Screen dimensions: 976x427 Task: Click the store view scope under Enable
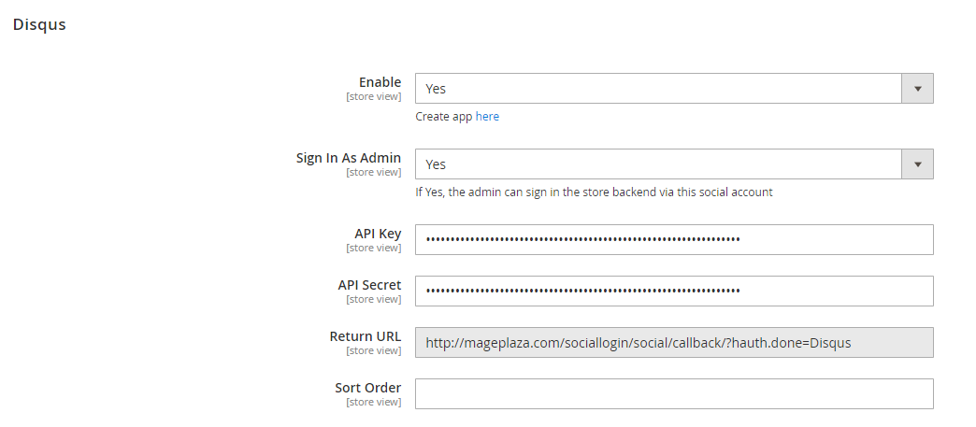click(x=373, y=96)
